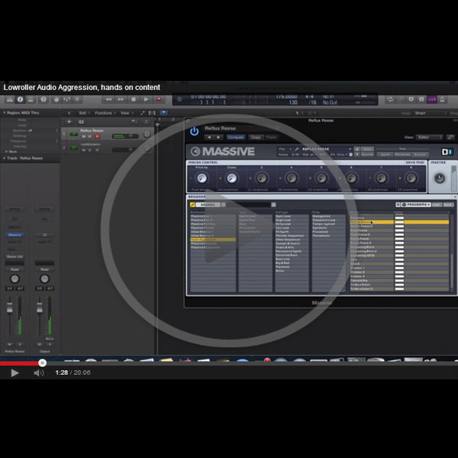Click the Compare button
The height and width of the screenshot is (458, 458).
click(236, 137)
